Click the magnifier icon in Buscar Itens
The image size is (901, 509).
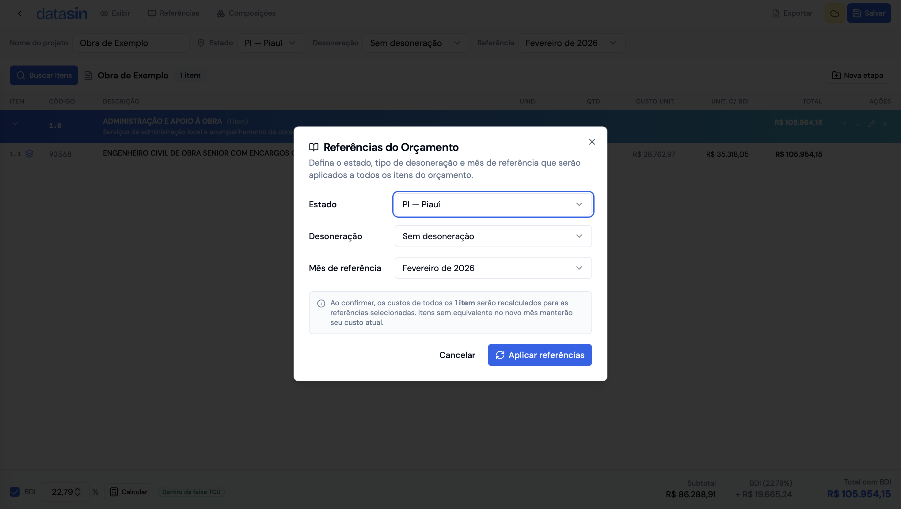pyautogui.click(x=21, y=75)
